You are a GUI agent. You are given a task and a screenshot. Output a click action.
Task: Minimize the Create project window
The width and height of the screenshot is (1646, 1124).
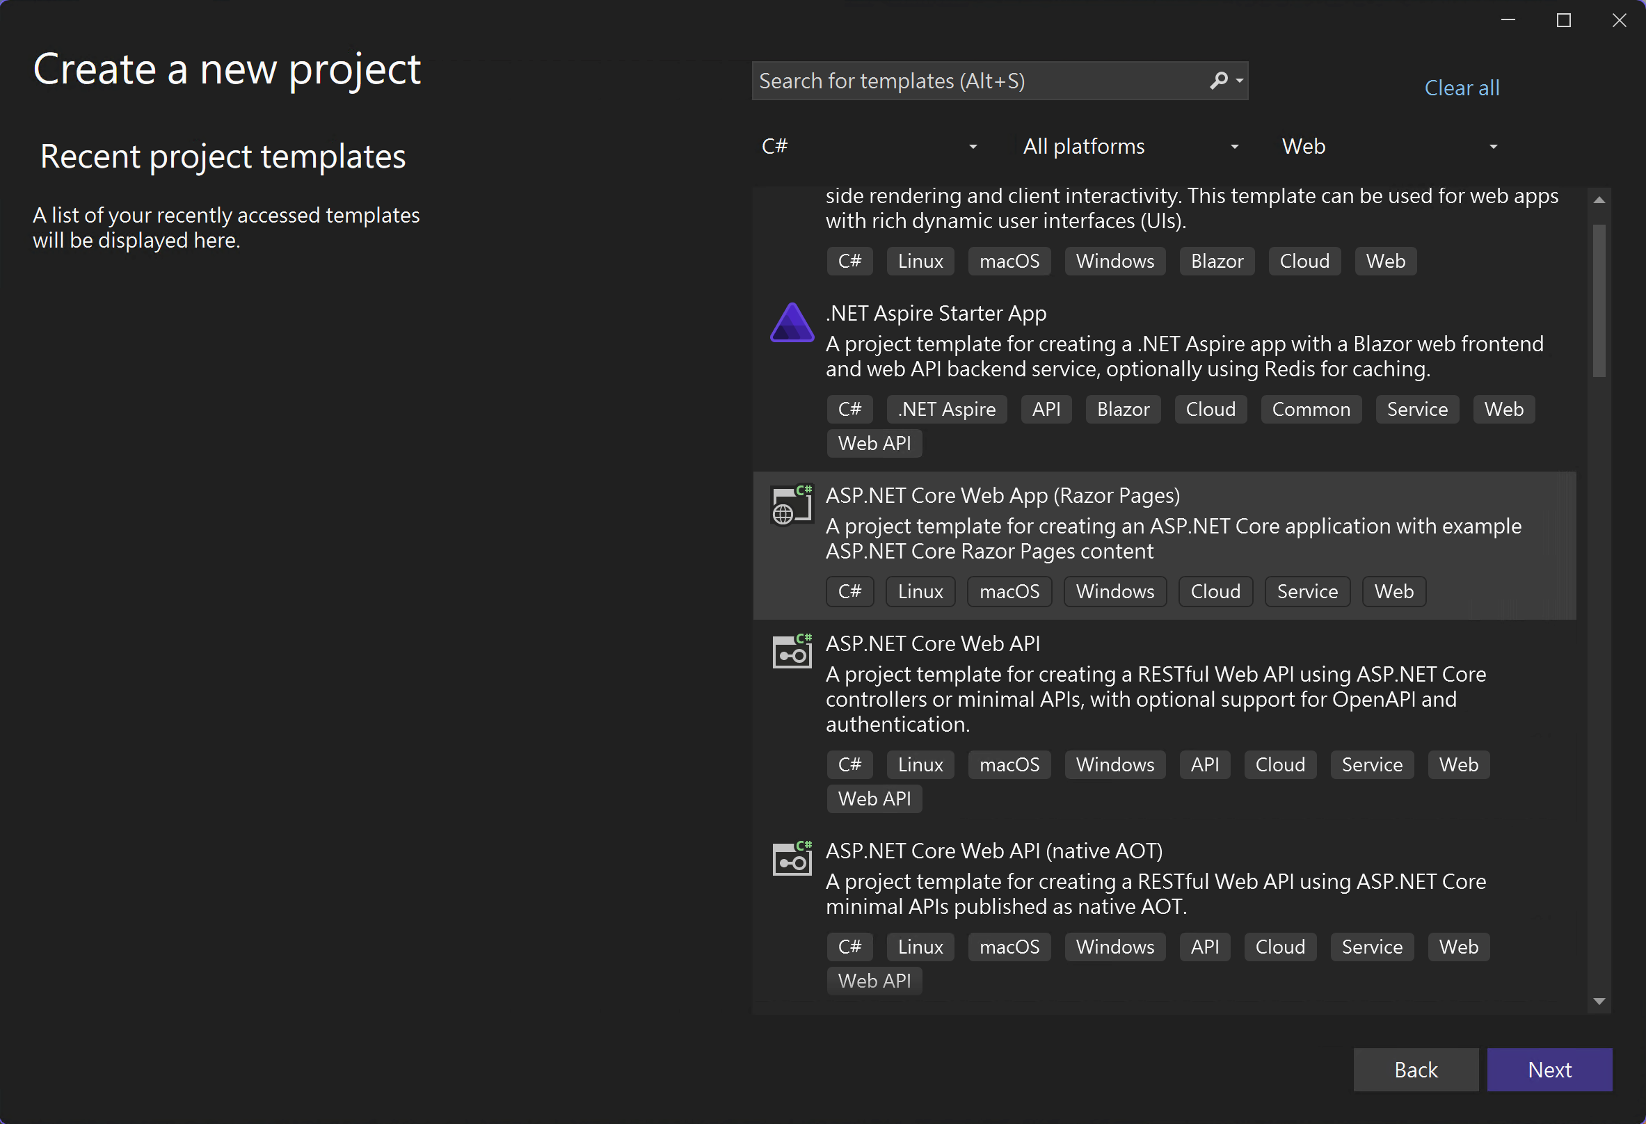[1508, 21]
